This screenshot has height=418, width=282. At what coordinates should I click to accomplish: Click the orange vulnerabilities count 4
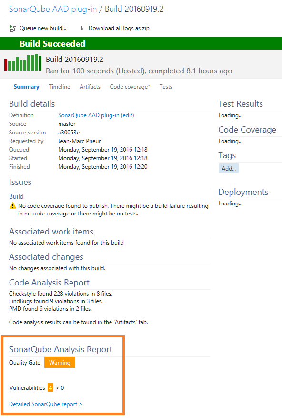tap(50, 387)
